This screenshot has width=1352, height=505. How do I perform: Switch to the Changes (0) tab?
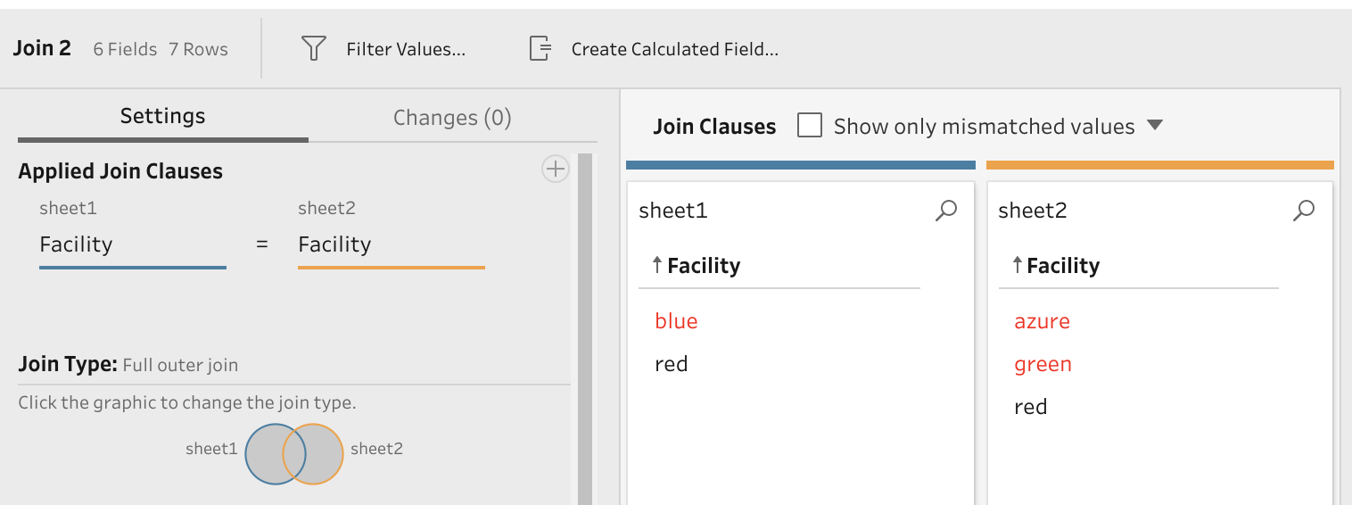pos(452,118)
